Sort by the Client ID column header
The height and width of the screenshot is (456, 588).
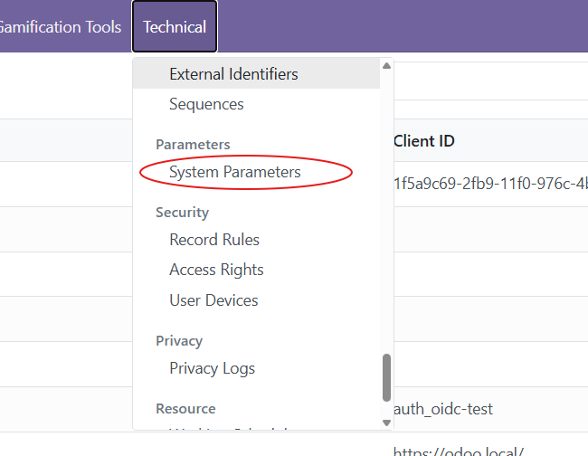click(424, 141)
